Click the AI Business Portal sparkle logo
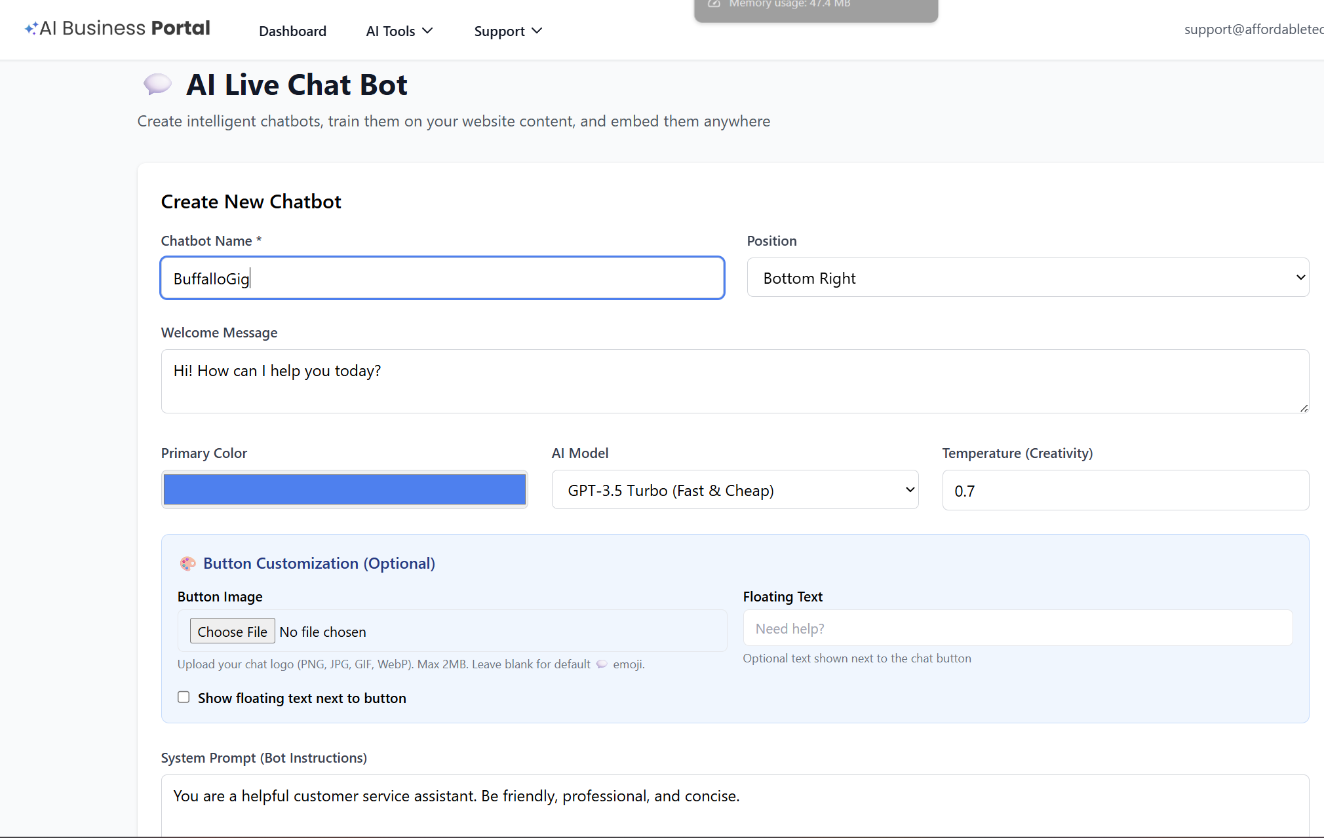1324x838 pixels. (x=31, y=29)
